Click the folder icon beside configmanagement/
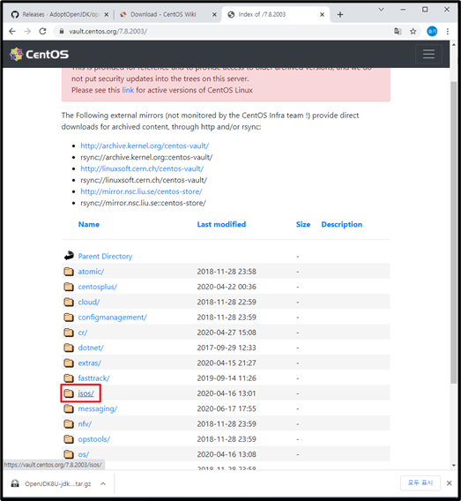Image resolution: width=461 pixels, height=501 pixels. (x=69, y=318)
